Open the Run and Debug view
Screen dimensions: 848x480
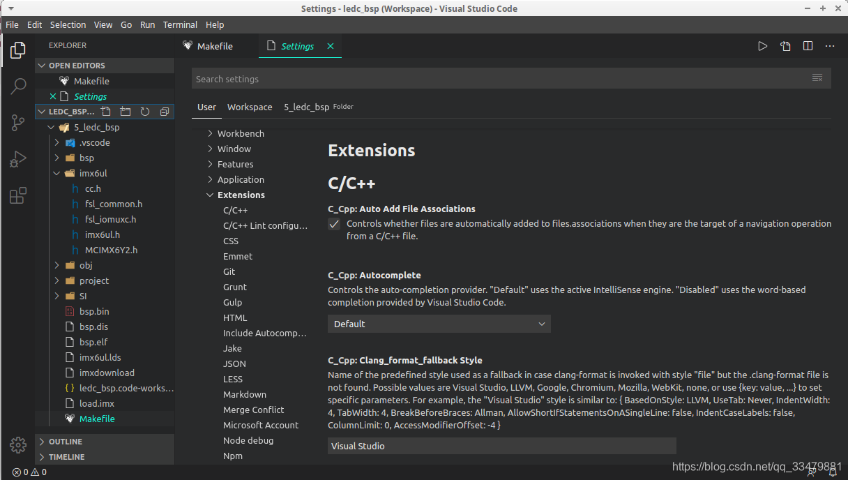coord(18,159)
